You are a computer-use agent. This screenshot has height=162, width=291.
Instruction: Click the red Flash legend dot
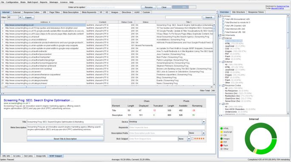coord(221,146)
